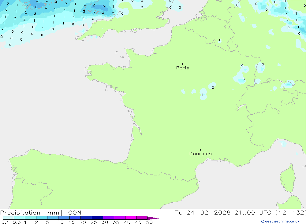Click the legend value 15
Viewport: 306px width, 224px height.
pyautogui.click(x=72, y=222)
